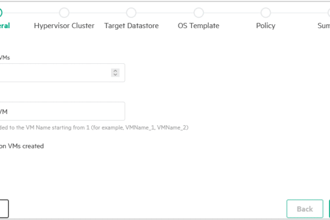Jump to the Policy step label

coord(266,26)
